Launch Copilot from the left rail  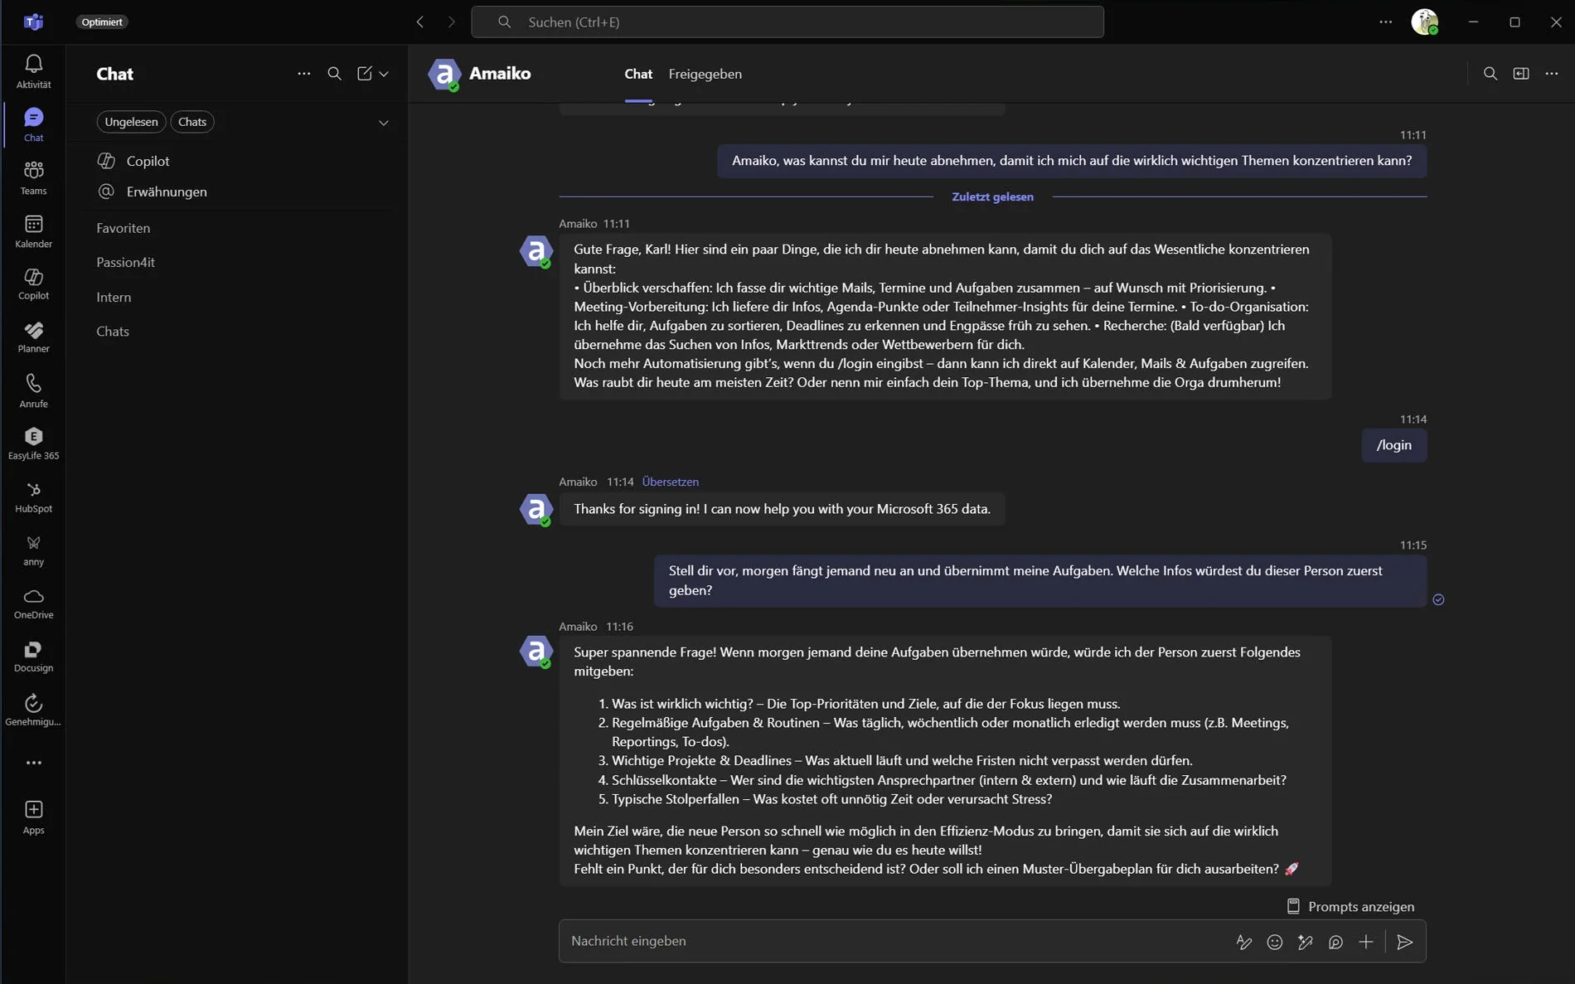coord(33,283)
